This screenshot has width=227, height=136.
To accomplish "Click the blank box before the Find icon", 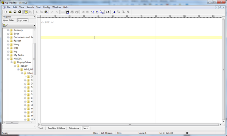I will click(63, 12).
